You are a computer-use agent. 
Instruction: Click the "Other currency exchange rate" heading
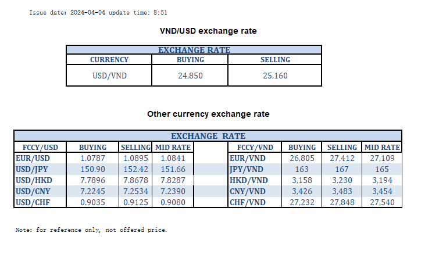[x=208, y=114]
